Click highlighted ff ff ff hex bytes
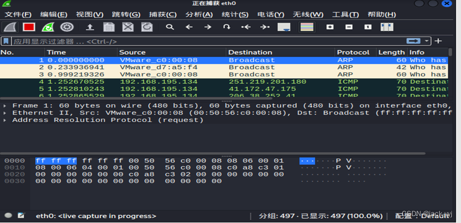Viewport: 461px width, 223px height. click(x=56, y=161)
